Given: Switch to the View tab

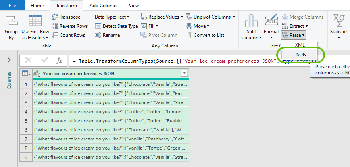Looking at the screenshot, I should coord(134,6).
